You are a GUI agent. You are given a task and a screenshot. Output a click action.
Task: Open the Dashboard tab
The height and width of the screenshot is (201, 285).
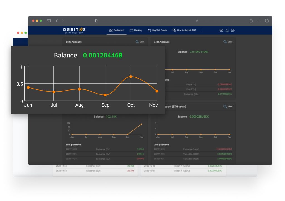(x=117, y=30)
